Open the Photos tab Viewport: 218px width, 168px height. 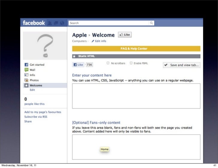click(34, 80)
